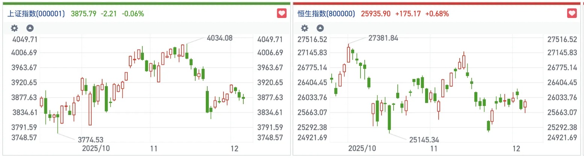Click the 4034.08 high-price annotation
This screenshot has width=584, height=158.
coord(220,37)
